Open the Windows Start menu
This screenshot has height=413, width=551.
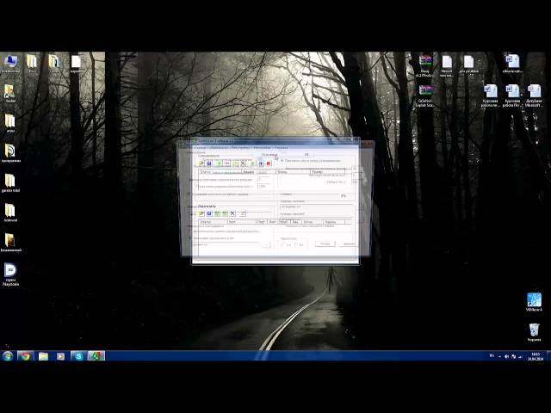pyautogui.click(x=8, y=356)
